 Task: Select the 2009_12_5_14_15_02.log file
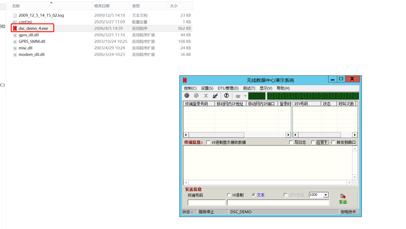coord(41,15)
